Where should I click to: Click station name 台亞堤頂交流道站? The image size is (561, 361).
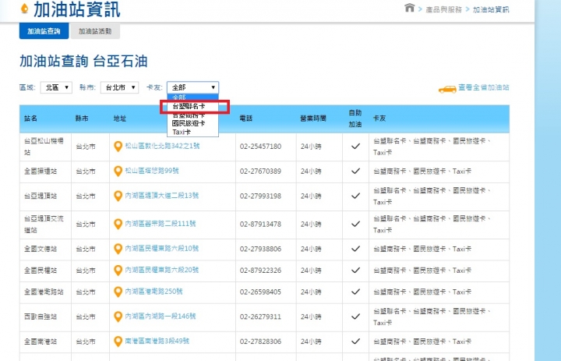point(44,225)
